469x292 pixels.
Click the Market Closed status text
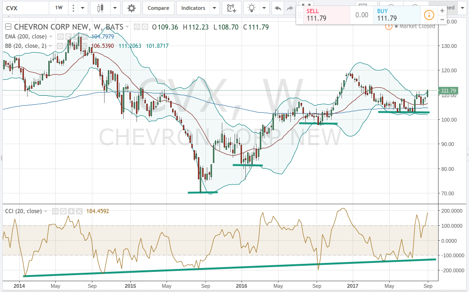[417, 26]
